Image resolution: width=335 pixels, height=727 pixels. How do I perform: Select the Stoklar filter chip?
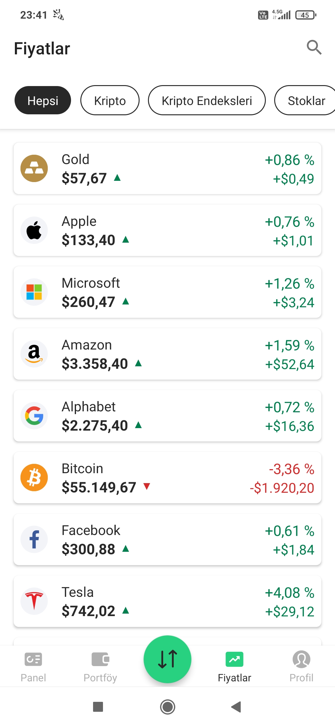(305, 100)
